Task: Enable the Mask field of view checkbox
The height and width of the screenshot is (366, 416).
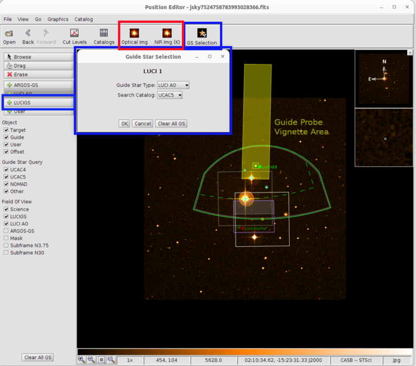Action: click(x=6, y=238)
